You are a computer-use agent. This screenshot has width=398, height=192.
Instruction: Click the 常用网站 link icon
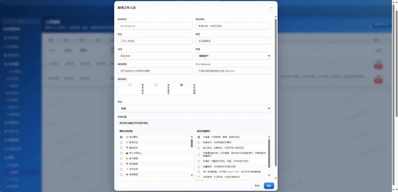127,142
